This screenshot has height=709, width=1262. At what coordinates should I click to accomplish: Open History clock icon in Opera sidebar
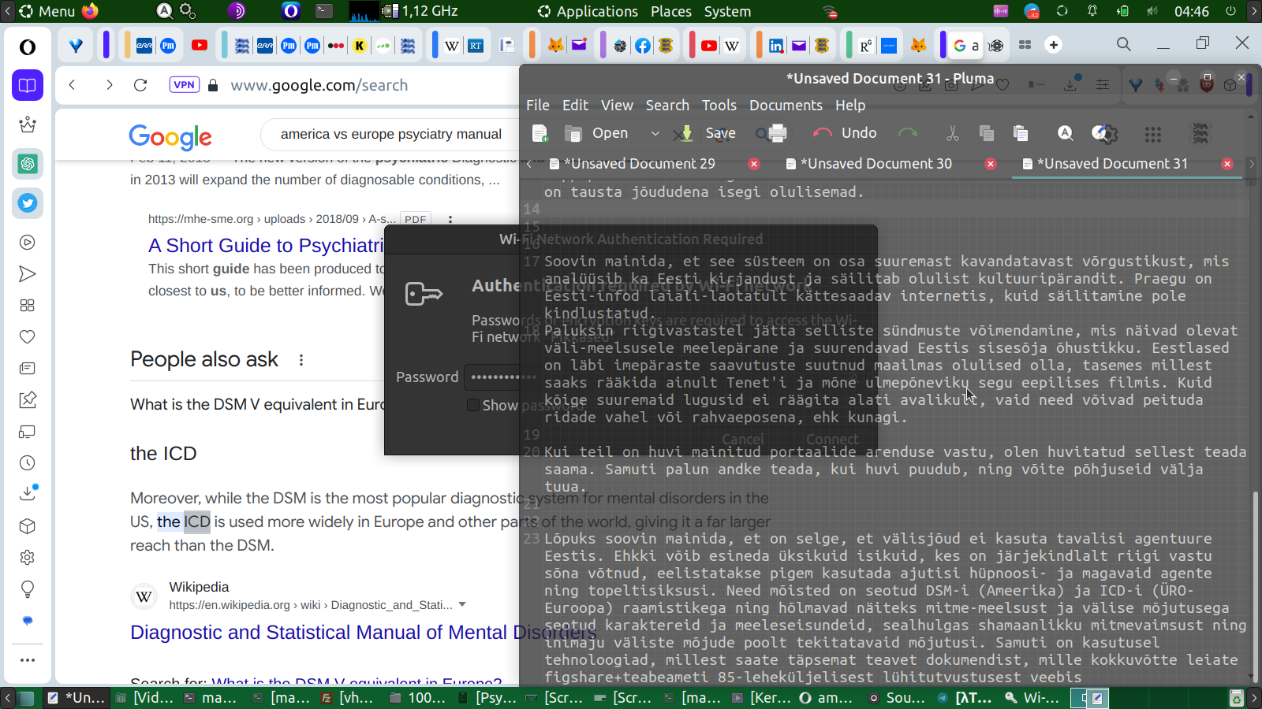[28, 463]
